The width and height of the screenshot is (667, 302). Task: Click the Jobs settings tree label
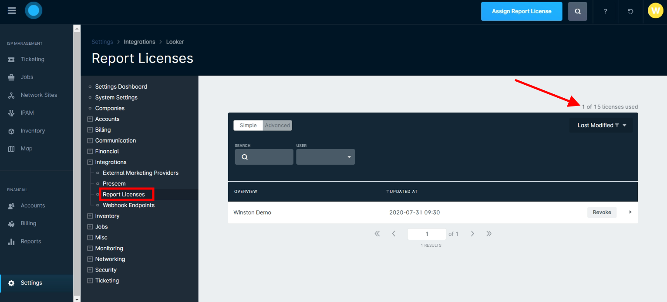[x=101, y=227]
